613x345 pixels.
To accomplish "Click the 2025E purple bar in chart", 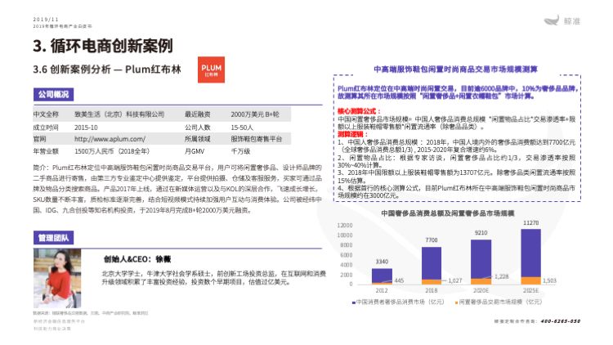I will click(x=531, y=253).
